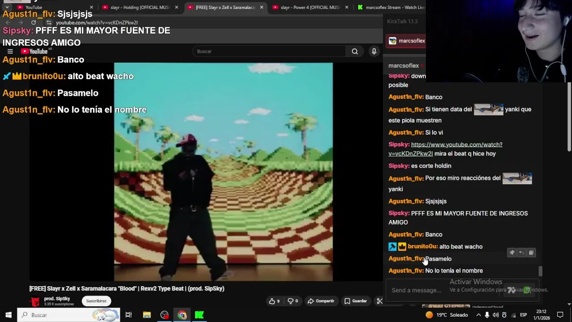
Task: Pin the message using the pin icon
Action: click(512, 253)
